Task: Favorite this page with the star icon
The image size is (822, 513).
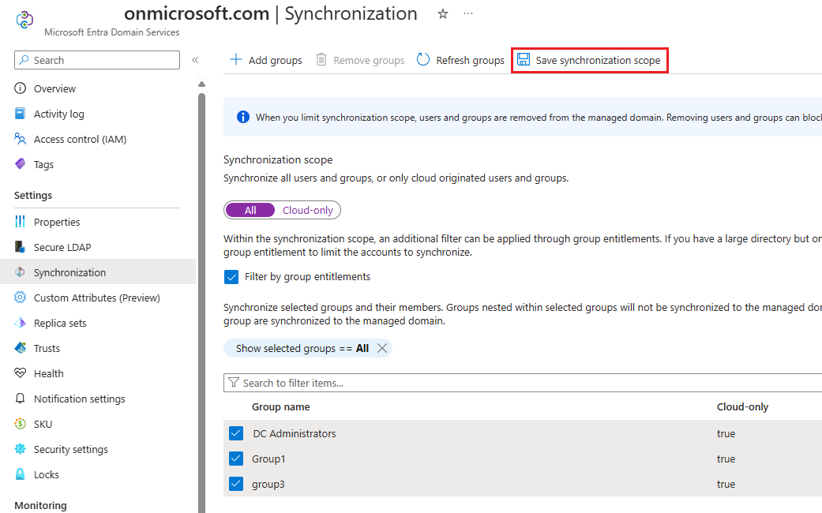Action: (443, 14)
